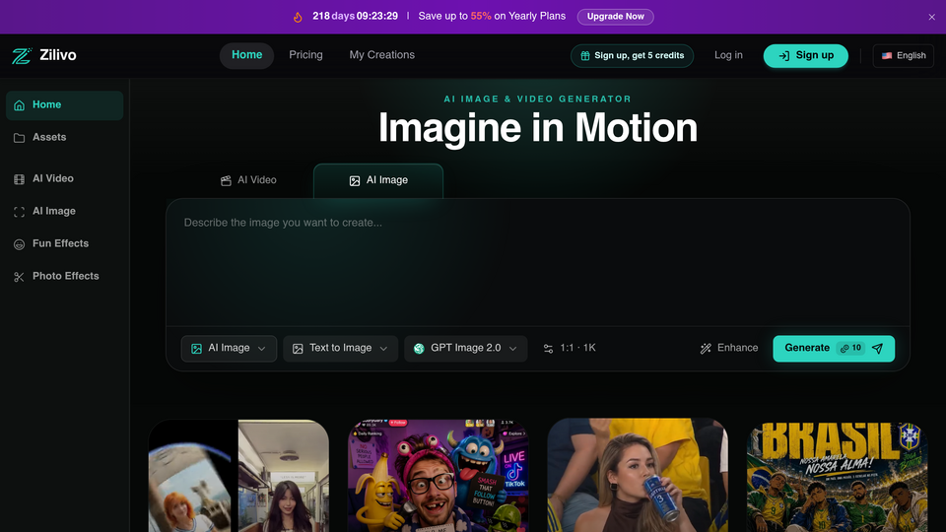This screenshot has height=532, width=946.
Task: Click the image icon in Text to Image dropdown
Action: (x=298, y=349)
